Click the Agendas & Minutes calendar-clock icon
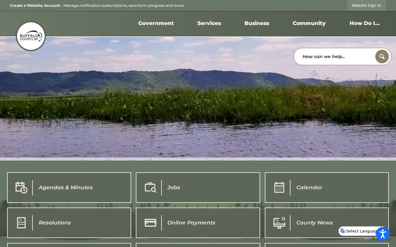The width and height of the screenshot is (396, 247). tap(21, 187)
